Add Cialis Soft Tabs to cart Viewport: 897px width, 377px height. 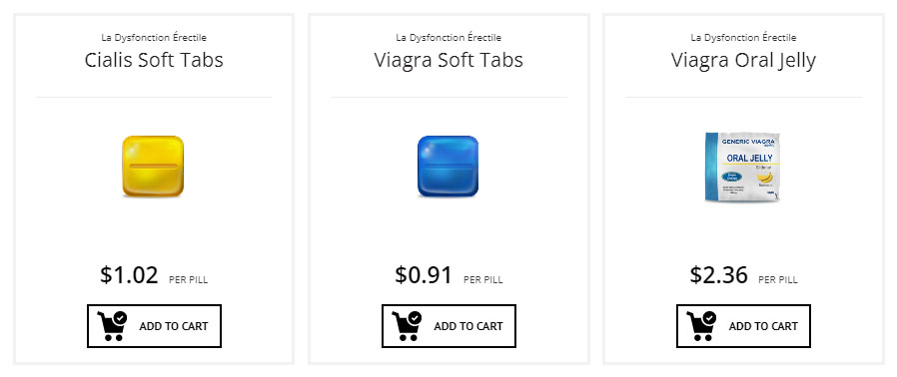tap(154, 326)
